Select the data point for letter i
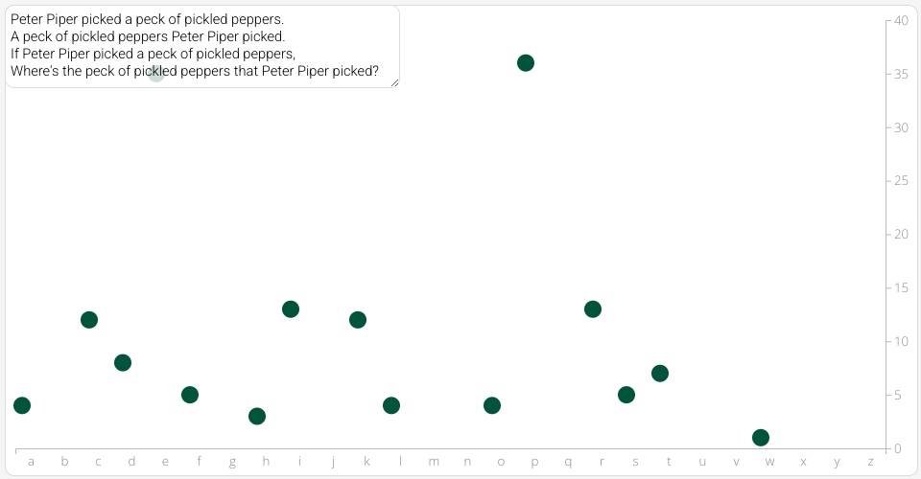 point(291,309)
